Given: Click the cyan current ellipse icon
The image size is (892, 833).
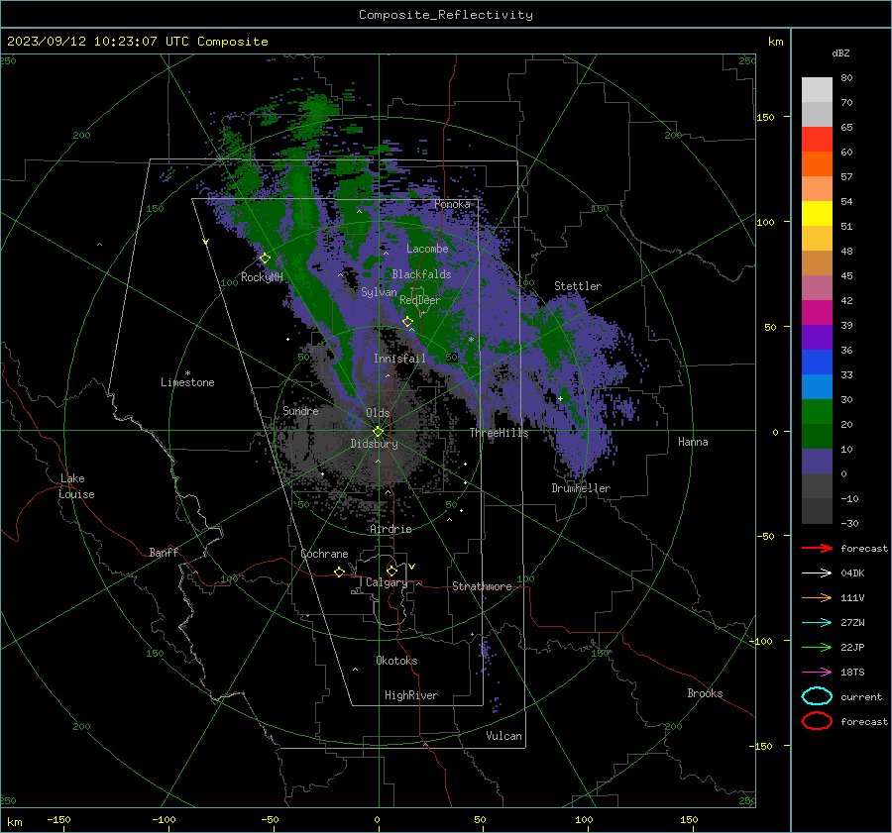Looking at the screenshot, I should coord(817,696).
